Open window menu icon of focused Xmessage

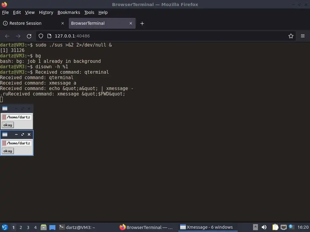(5, 134)
